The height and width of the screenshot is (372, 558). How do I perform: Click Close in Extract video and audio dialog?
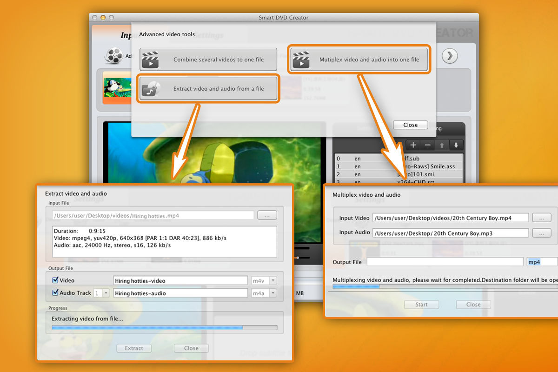click(x=191, y=348)
